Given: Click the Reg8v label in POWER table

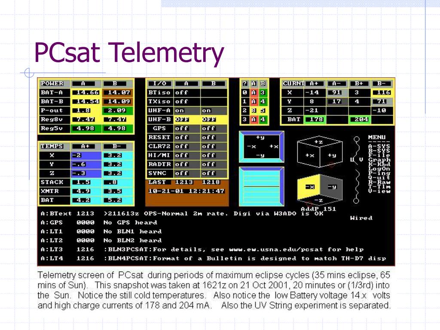Looking at the screenshot, I should (x=52, y=119).
